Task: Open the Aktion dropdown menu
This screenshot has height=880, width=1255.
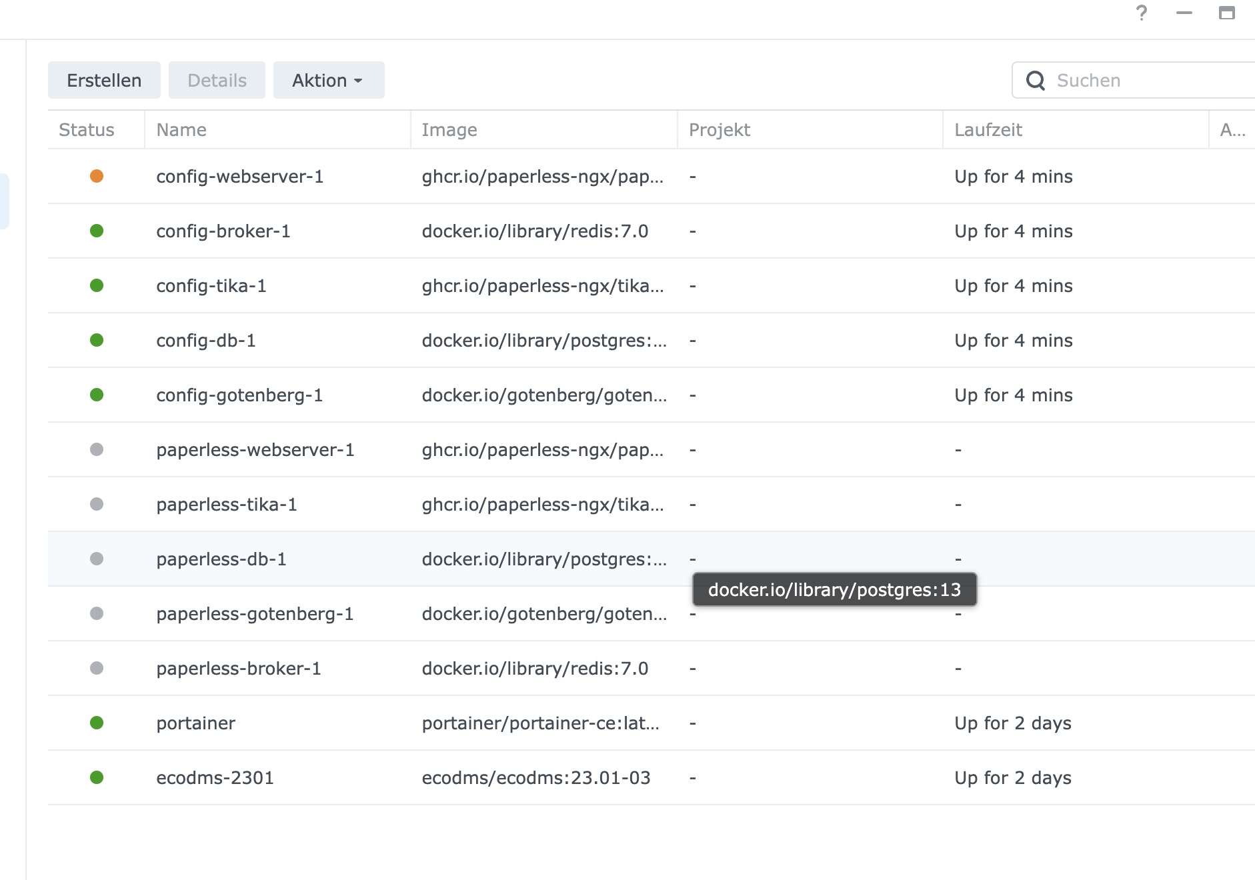Action: tap(329, 80)
